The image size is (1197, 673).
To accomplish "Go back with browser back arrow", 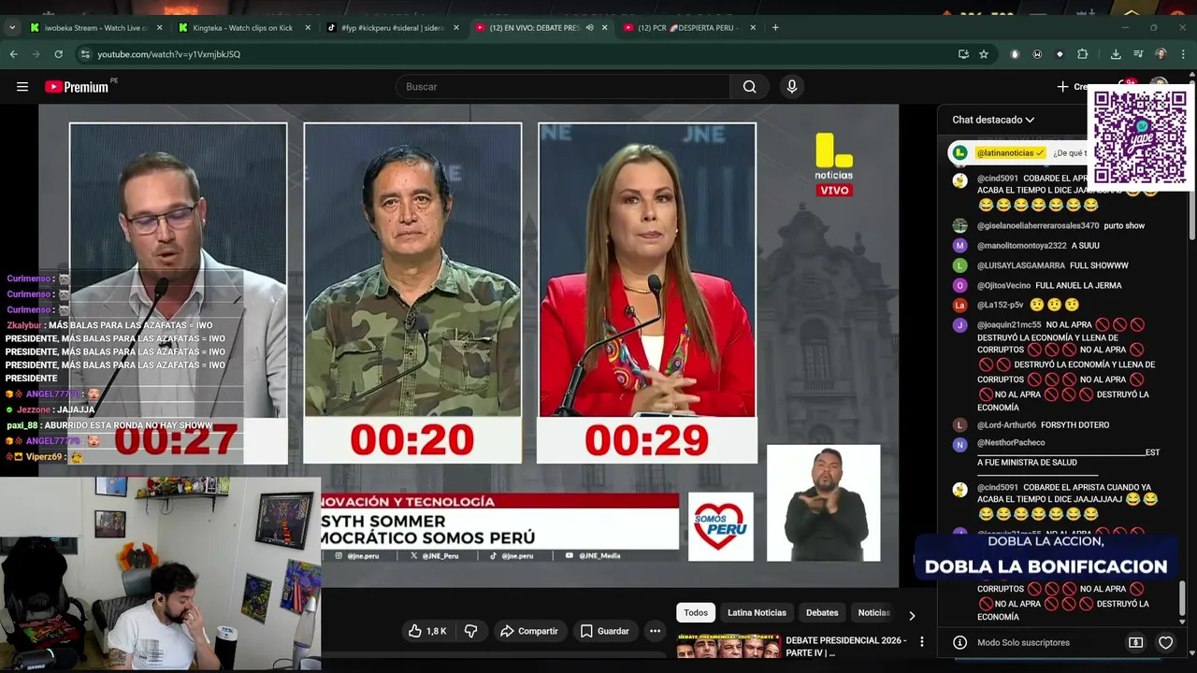I will pyautogui.click(x=14, y=54).
